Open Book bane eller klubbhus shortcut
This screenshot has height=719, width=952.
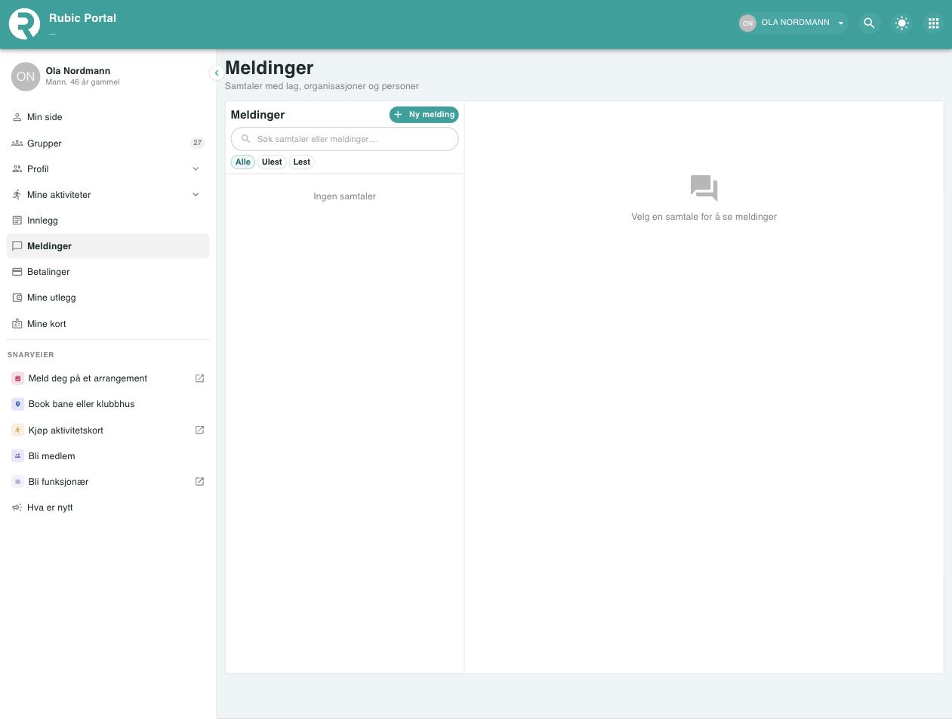click(x=108, y=404)
